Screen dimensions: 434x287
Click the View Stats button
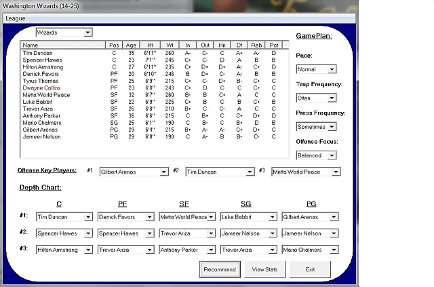click(x=264, y=269)
